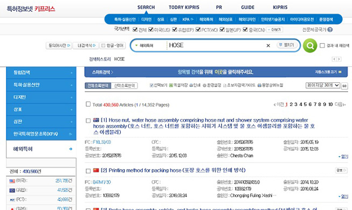
Task: Open the 페이지당 30개 dropdown
Action: pos(322,85)
